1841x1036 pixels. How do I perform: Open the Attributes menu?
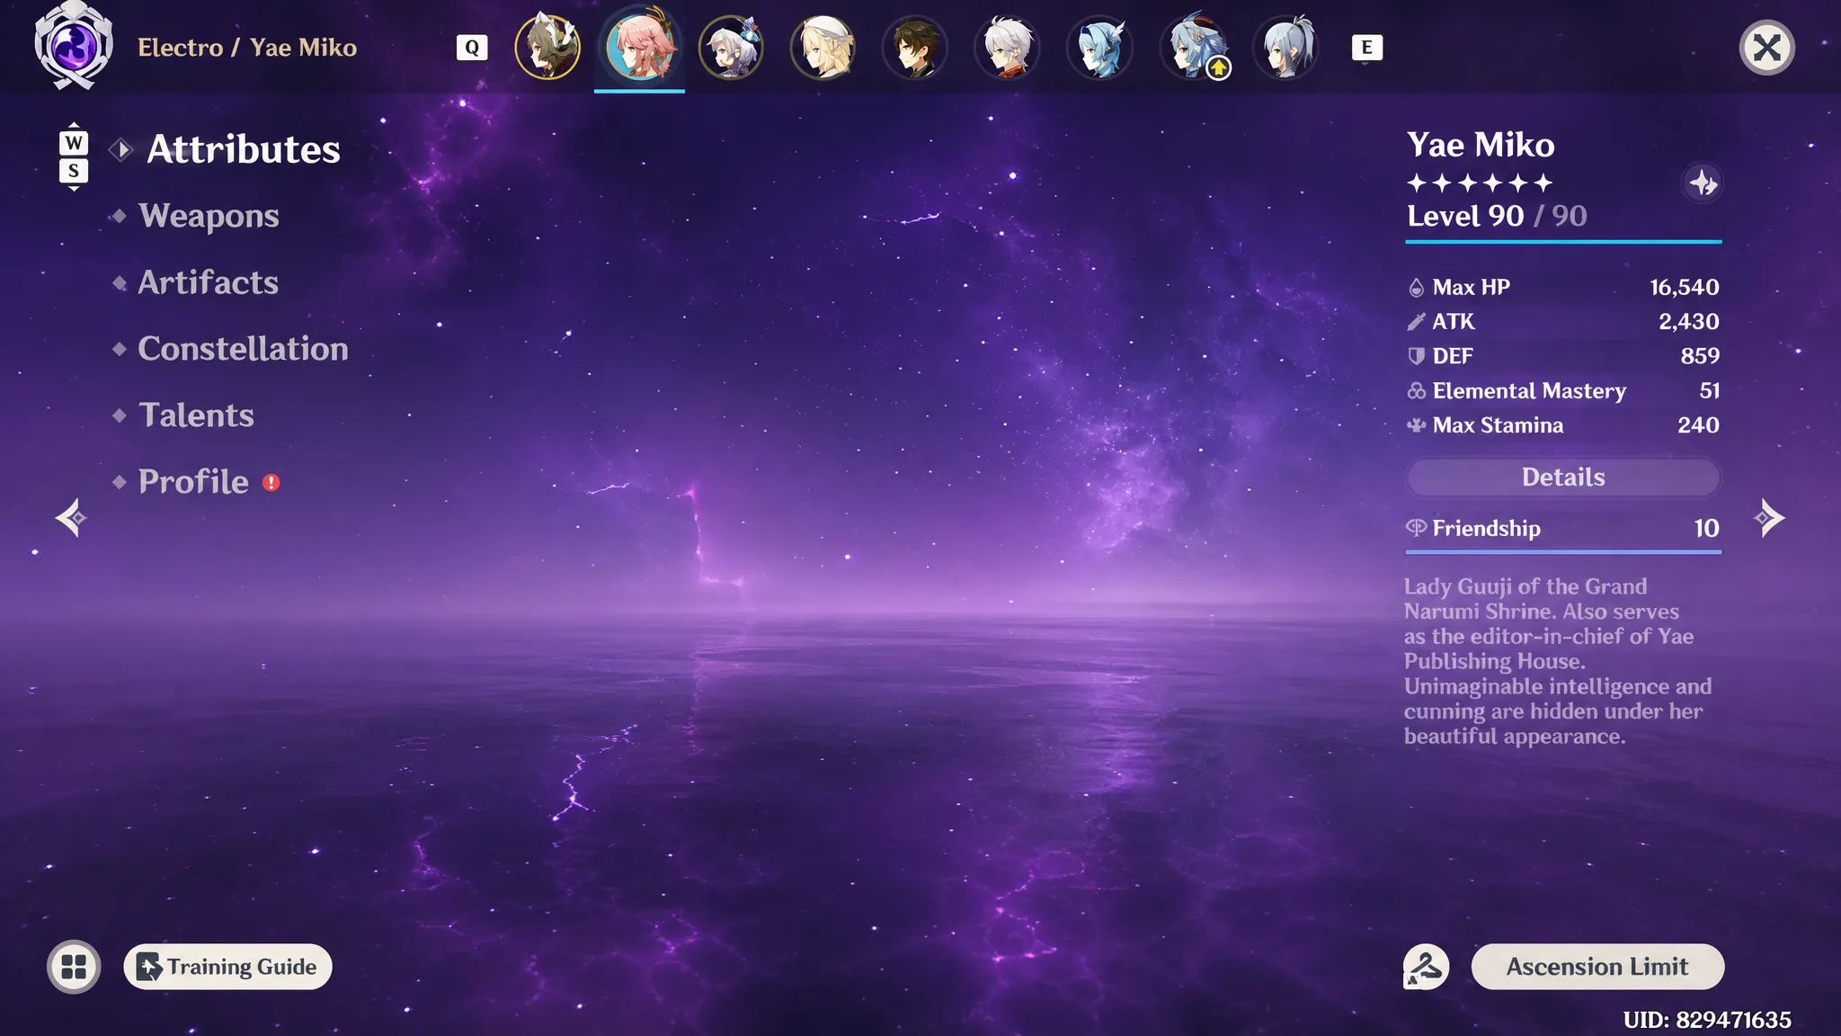[244, 149]
